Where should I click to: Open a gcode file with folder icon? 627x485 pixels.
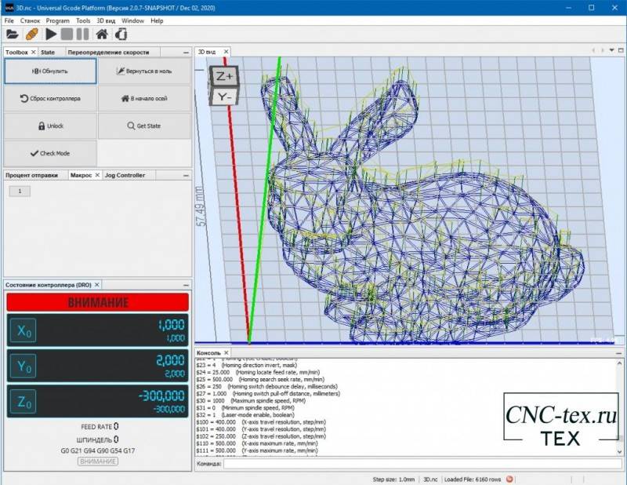(x=12, y=35)
